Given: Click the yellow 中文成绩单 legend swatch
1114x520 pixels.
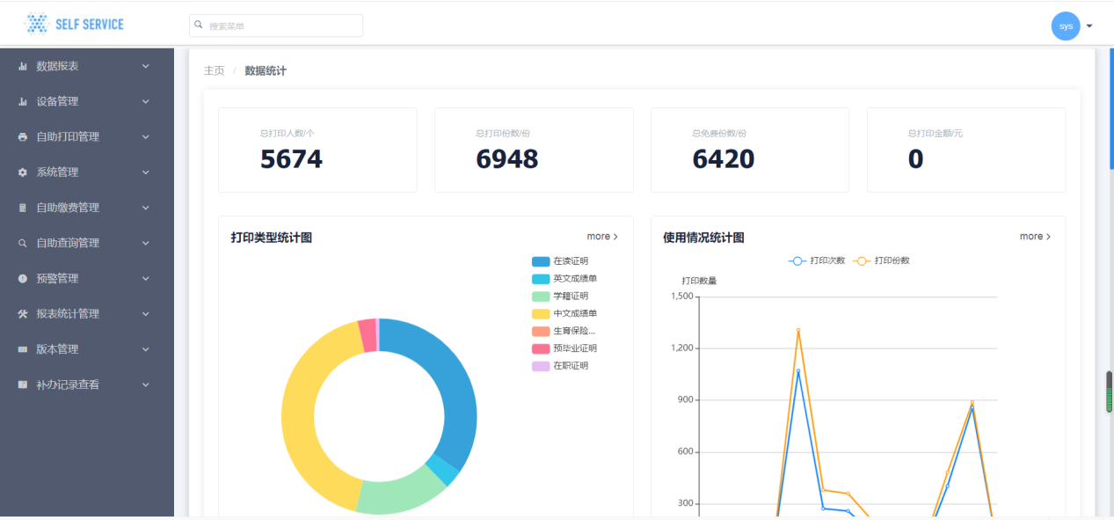Looking at the screenshot, I should 540,314.
